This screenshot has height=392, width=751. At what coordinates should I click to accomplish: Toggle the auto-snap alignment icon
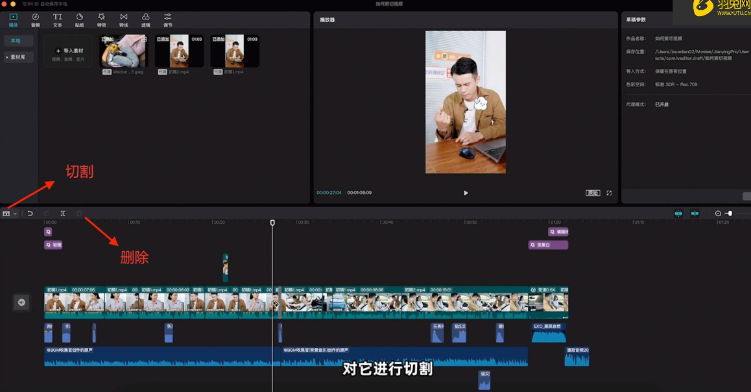[695, 213]
